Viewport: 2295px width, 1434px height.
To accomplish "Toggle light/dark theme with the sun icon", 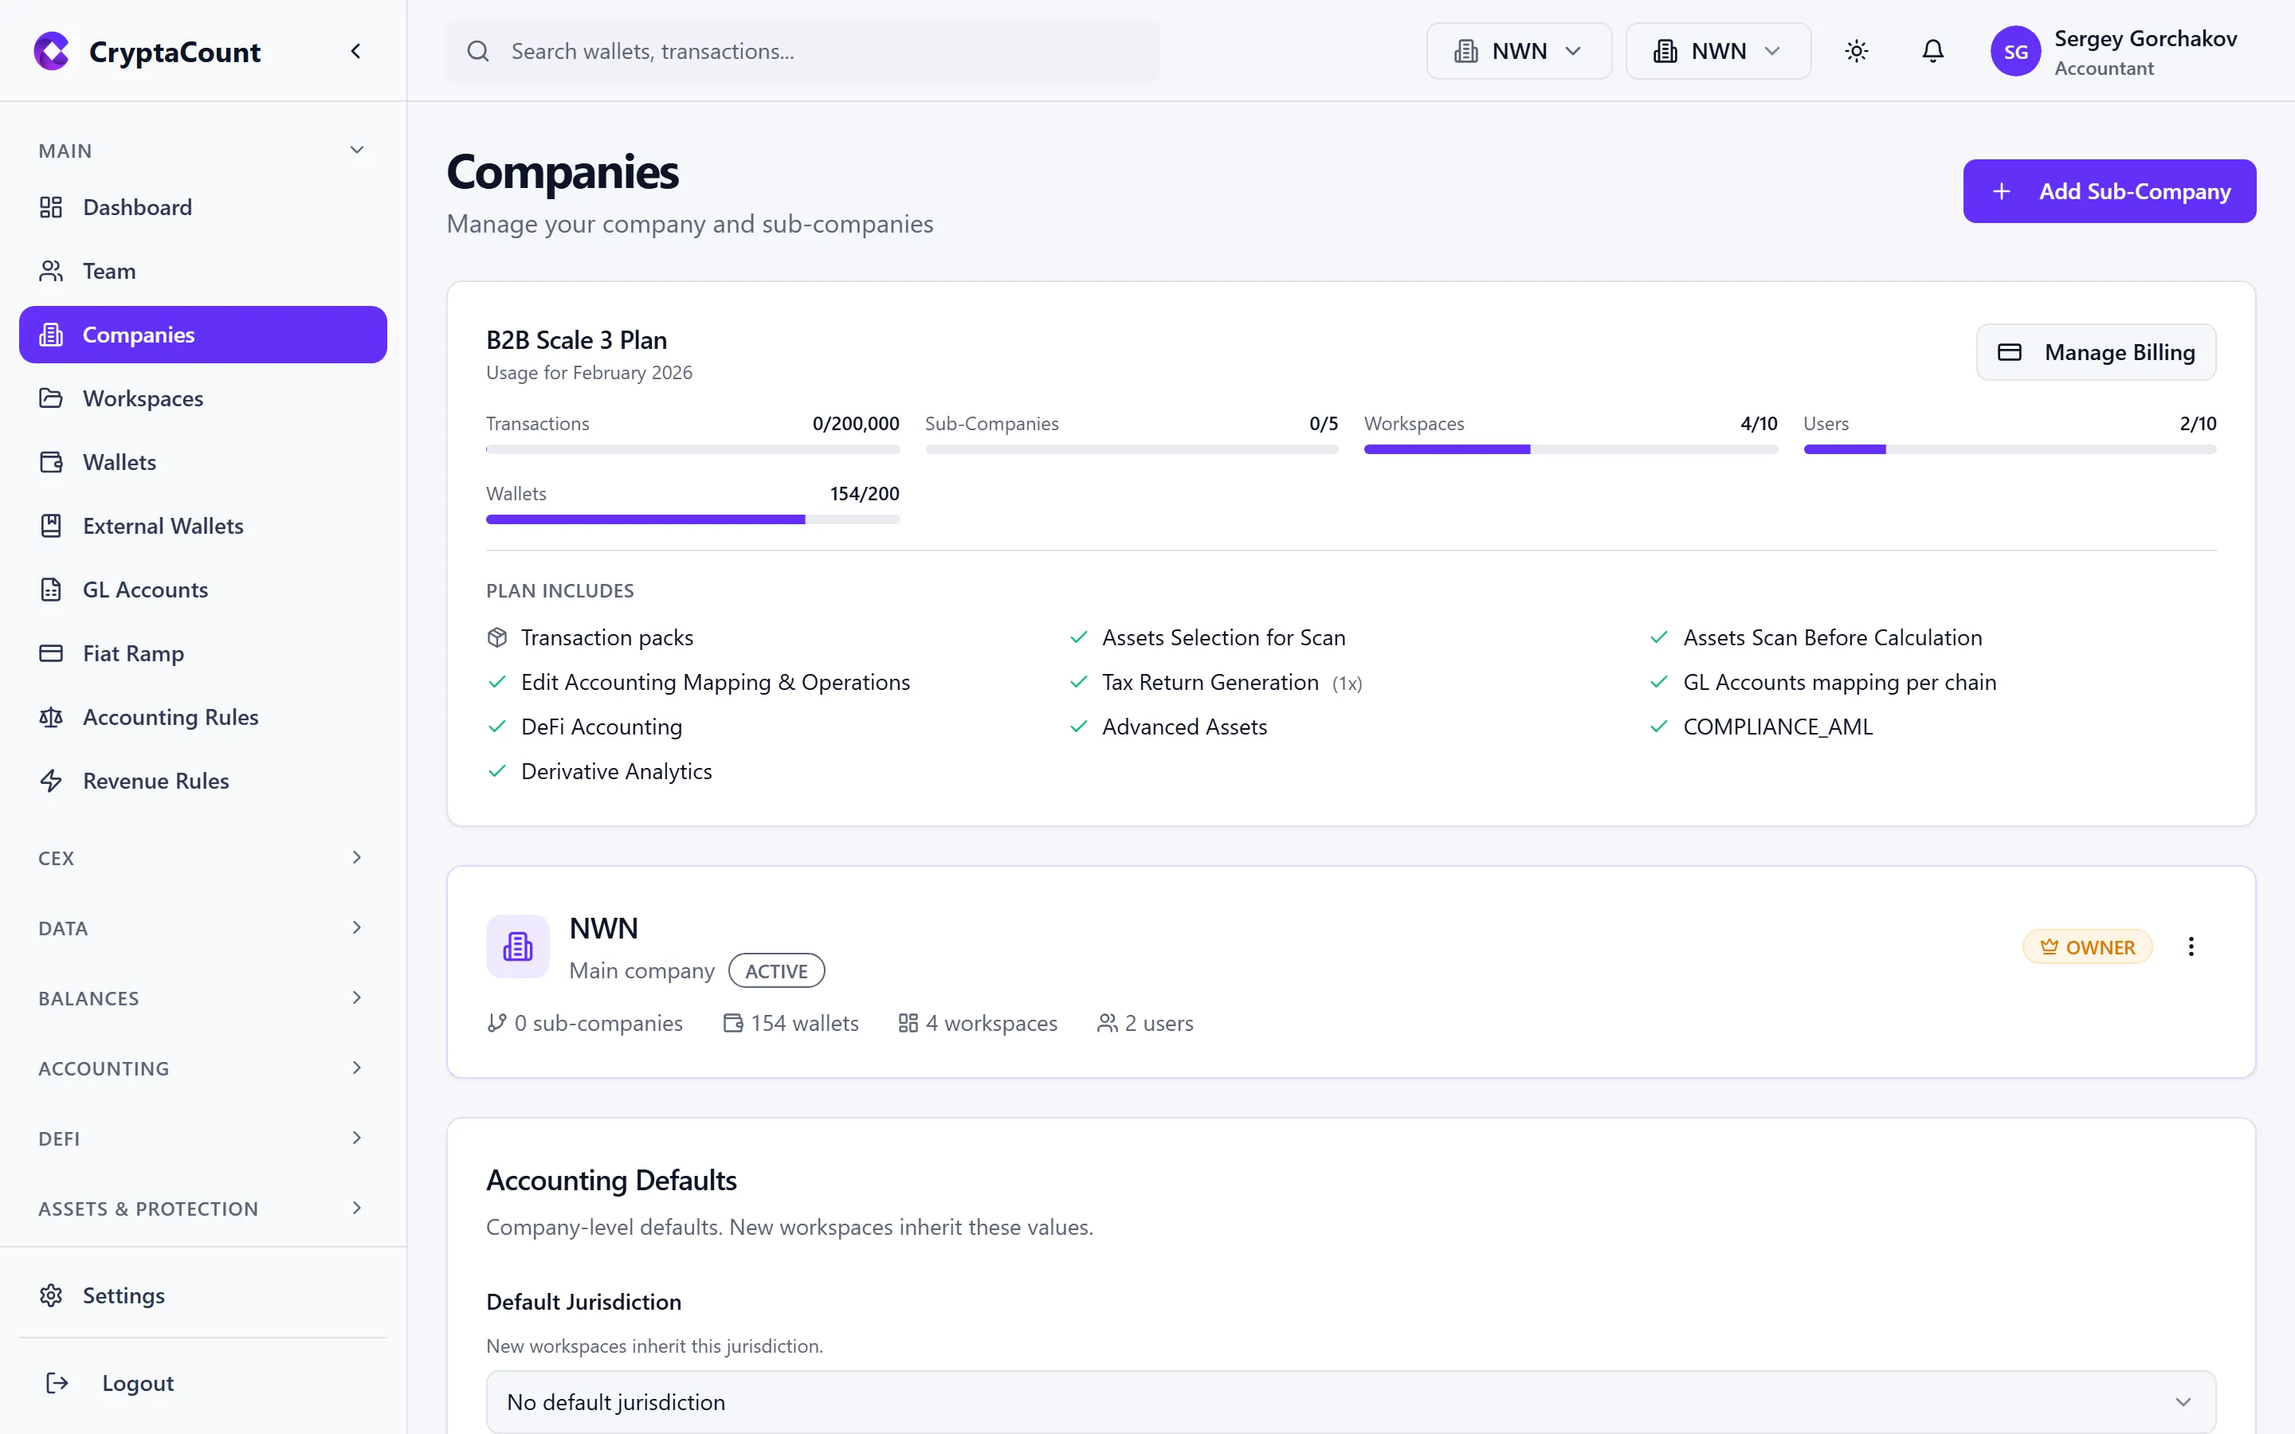I will click(1856, 51).
